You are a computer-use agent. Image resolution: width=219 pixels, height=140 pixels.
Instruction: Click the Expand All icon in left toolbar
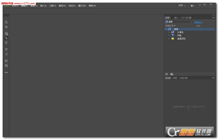(x=6, y=49)
